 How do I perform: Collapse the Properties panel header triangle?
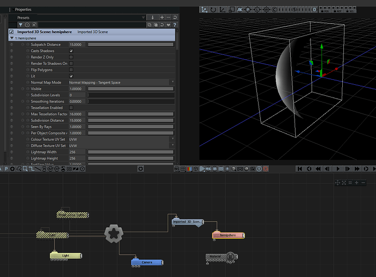pos(13,9)
